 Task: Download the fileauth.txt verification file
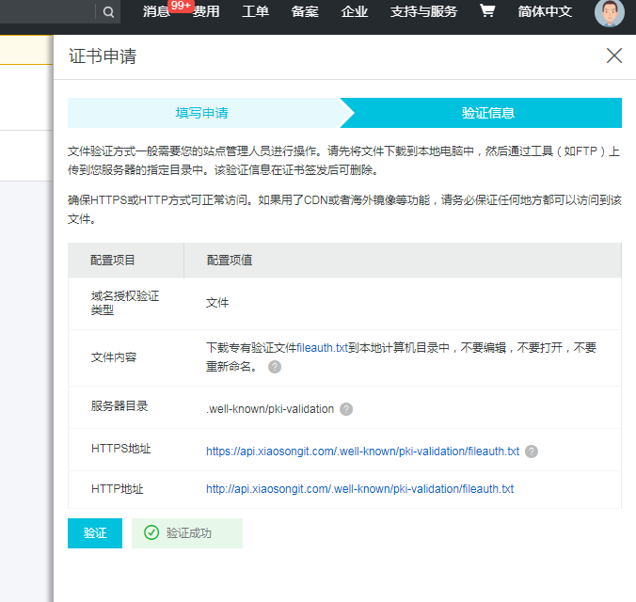click(322, 347)
